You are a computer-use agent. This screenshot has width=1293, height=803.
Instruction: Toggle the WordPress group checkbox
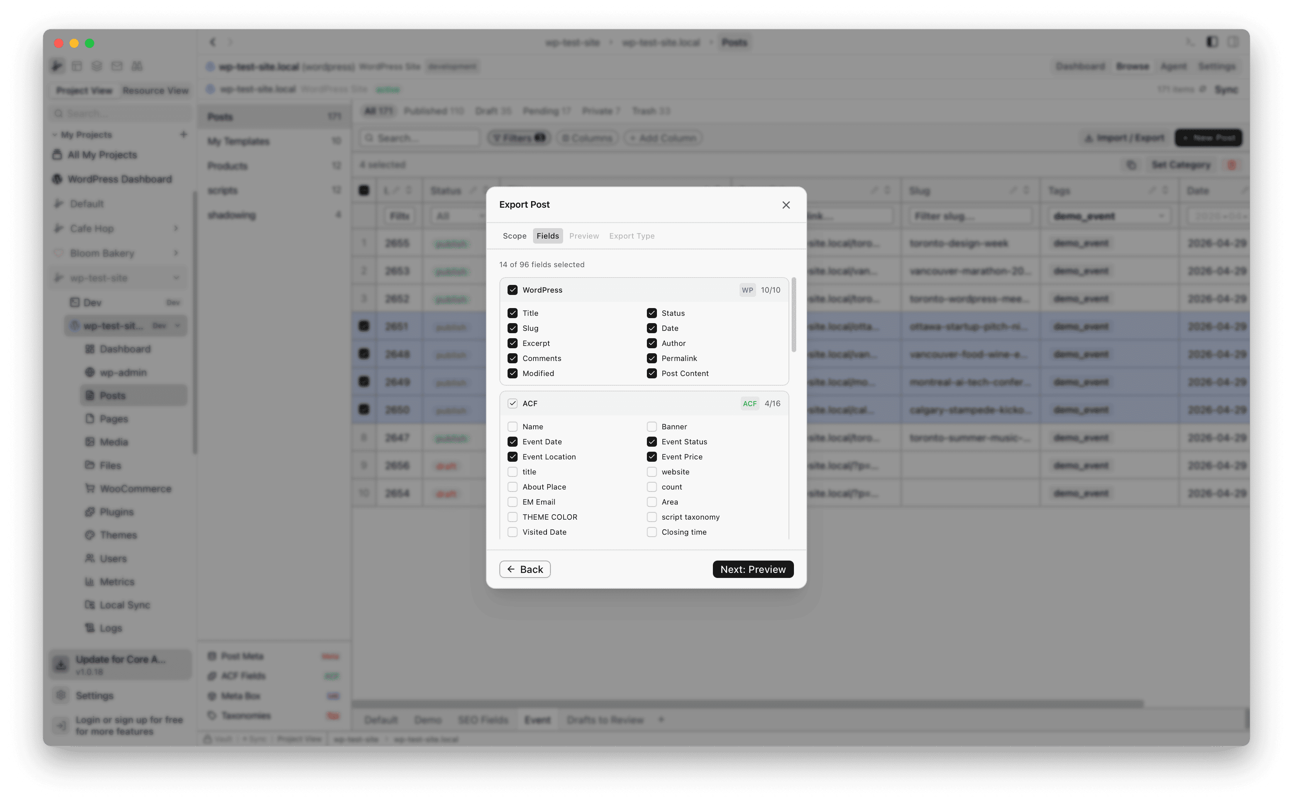pyautogui.click(x=513, y=290)
